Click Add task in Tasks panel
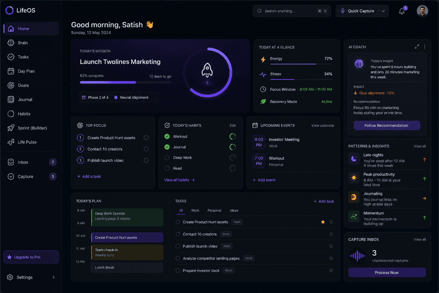The width and height of the screenshot is (439, 293). [324, 201]
